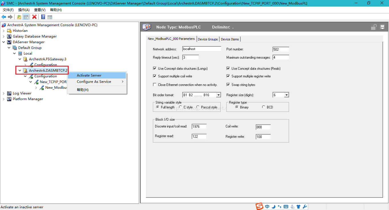389x210 pixels.
Task: Click the Default Group node icon
Action: click(15, 48)
